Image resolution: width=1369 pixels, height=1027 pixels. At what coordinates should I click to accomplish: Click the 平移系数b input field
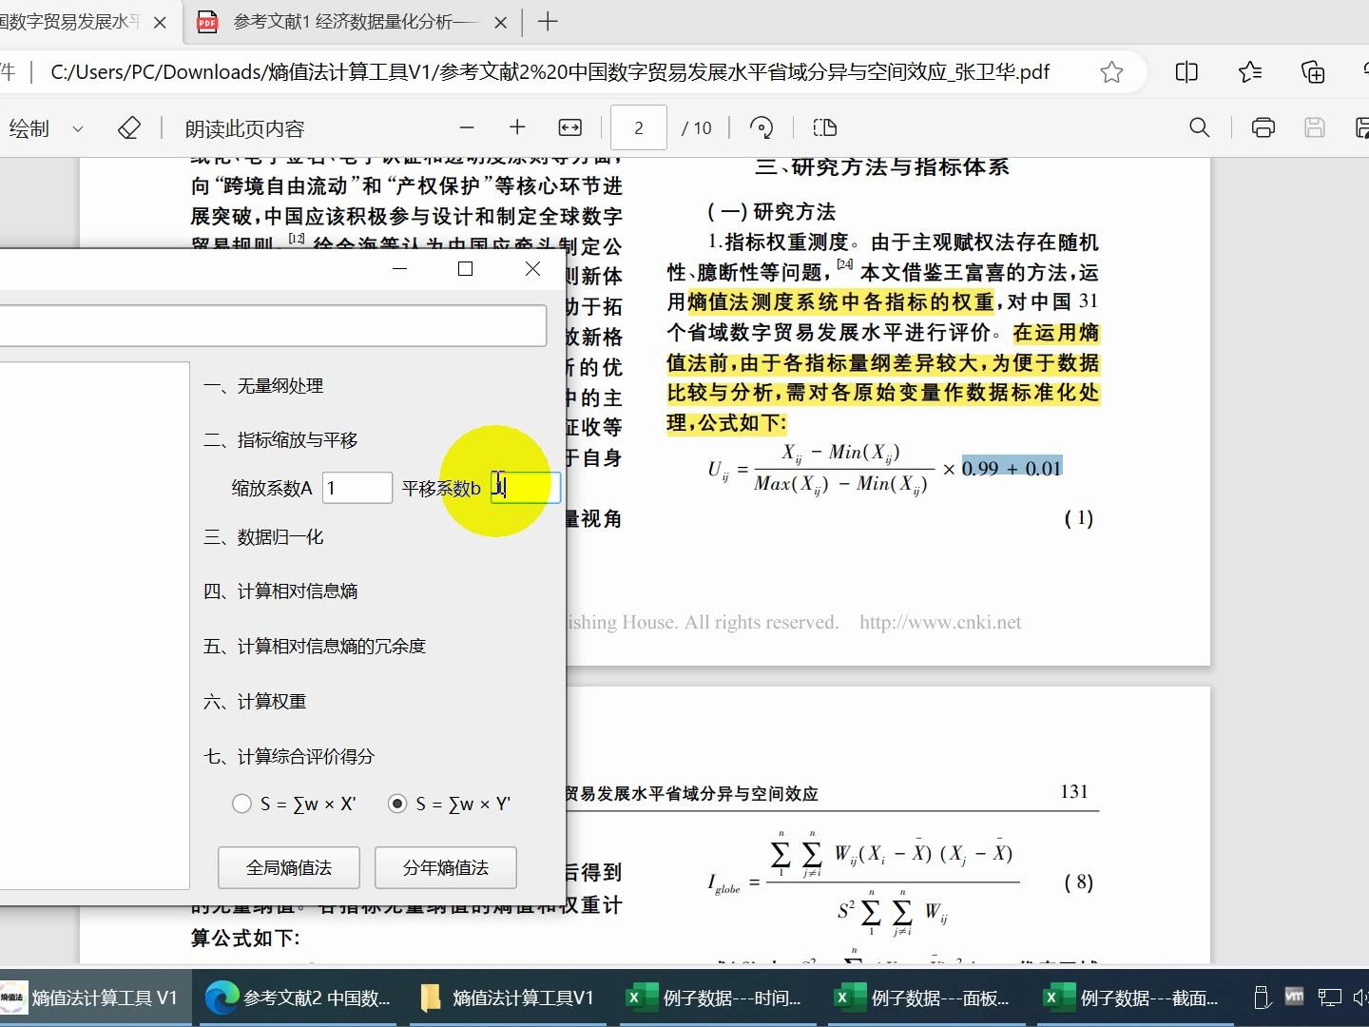(526, 488)
